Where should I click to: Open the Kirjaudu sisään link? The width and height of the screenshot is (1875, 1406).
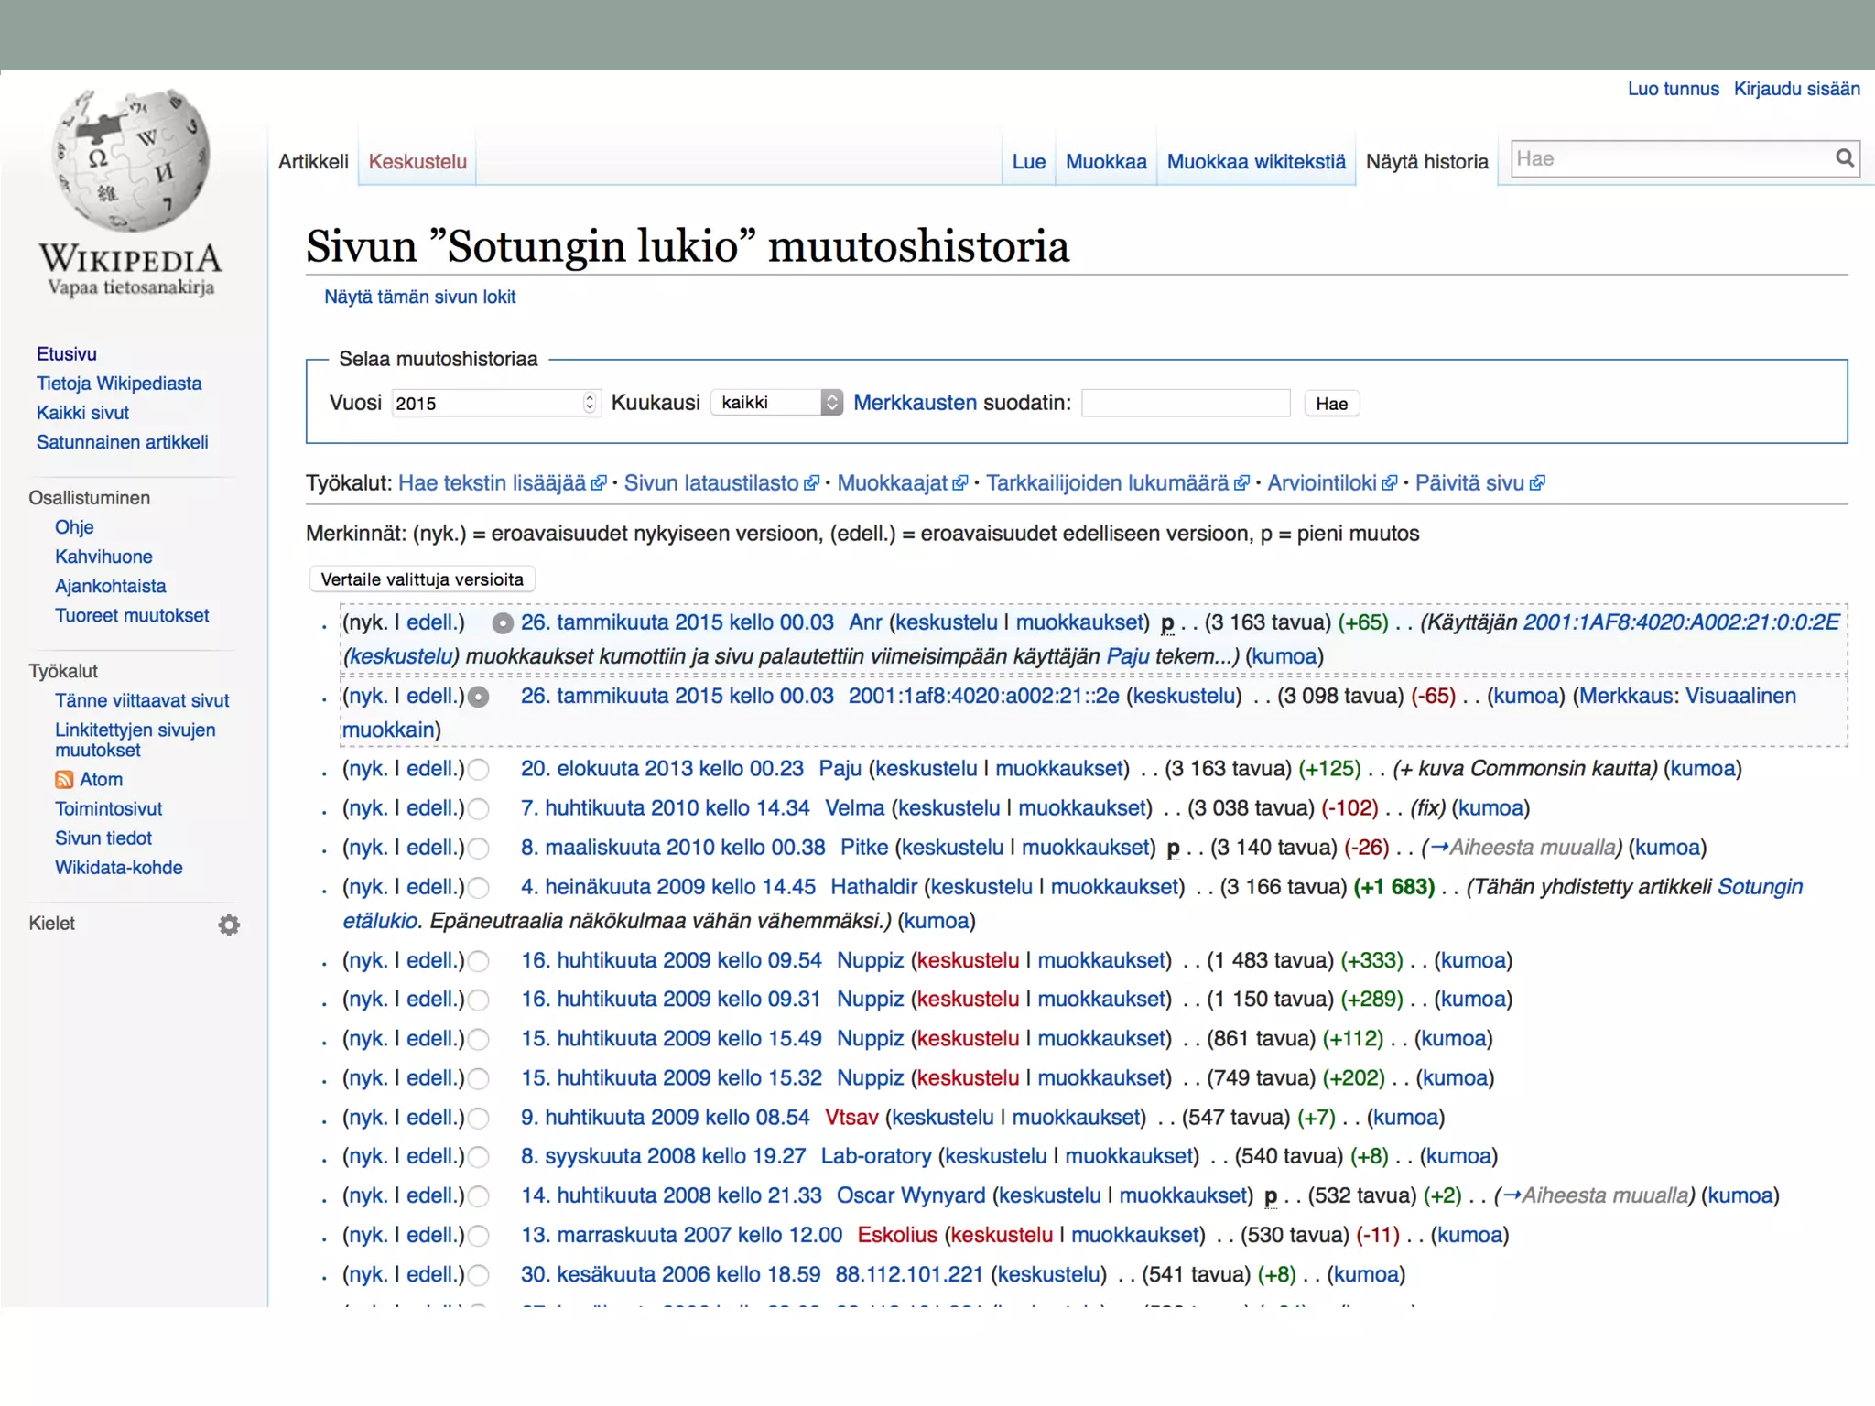click(x=1796, y=89)
